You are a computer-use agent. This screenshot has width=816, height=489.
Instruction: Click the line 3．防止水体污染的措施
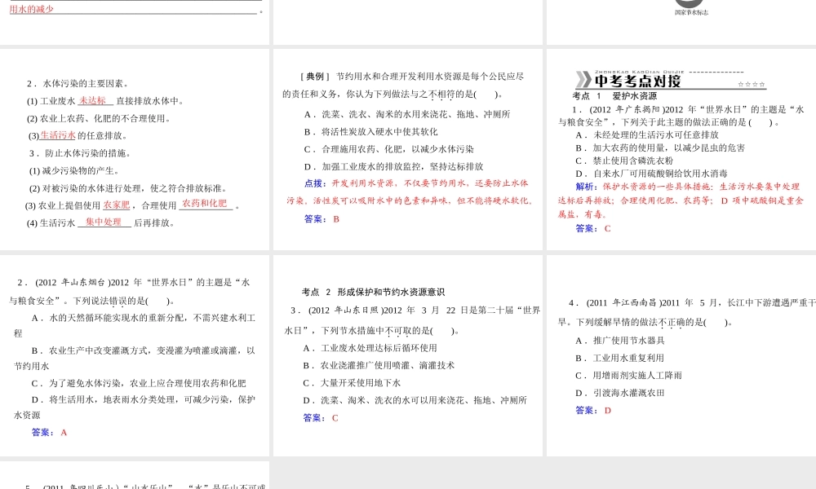[80, 153]
